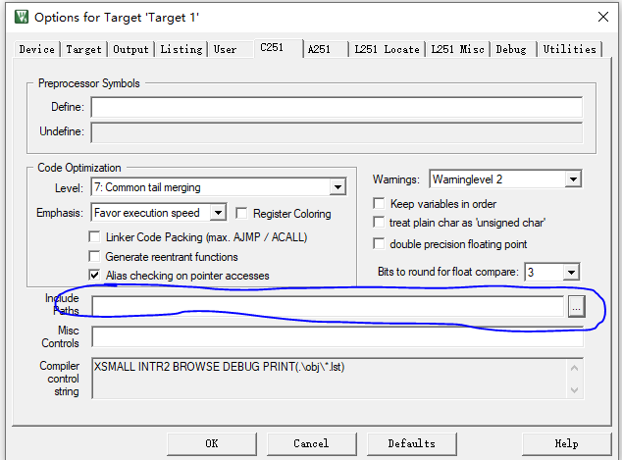The width and height of the screenshot is (622, 460).
Task: Uncheck Alias checking on pointer accesses
Action: click(94, 275)
